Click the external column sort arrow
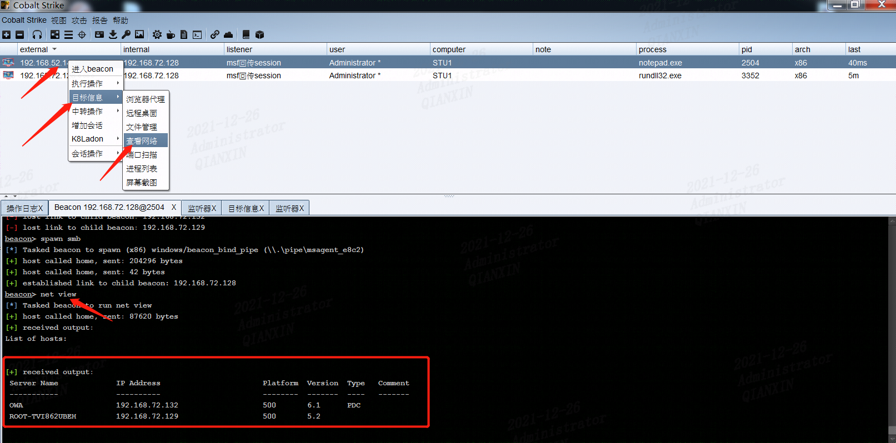896x443 pixels. point(54,49)
